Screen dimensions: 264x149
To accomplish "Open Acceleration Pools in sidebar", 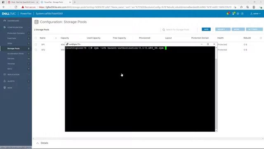I will point(16,53).
